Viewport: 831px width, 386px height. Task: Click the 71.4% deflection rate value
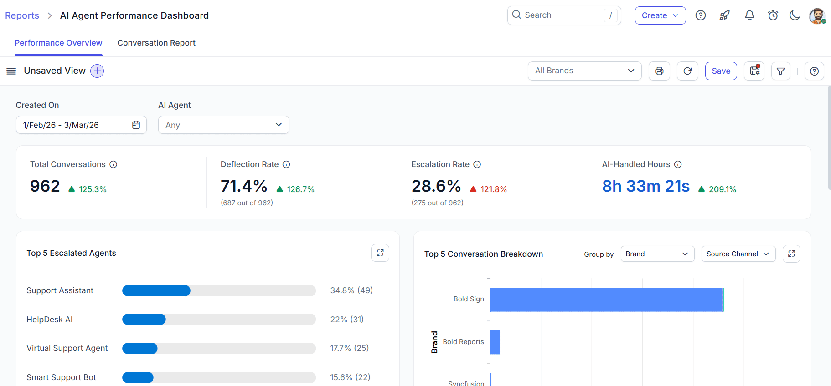(244, 186)
